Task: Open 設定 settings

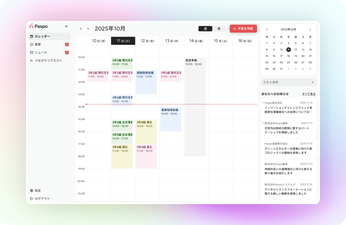Action: coord(36,191)
